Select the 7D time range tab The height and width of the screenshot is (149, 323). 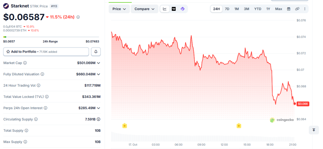coord(227,9)
